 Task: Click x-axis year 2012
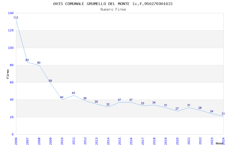tap(85, 141)
